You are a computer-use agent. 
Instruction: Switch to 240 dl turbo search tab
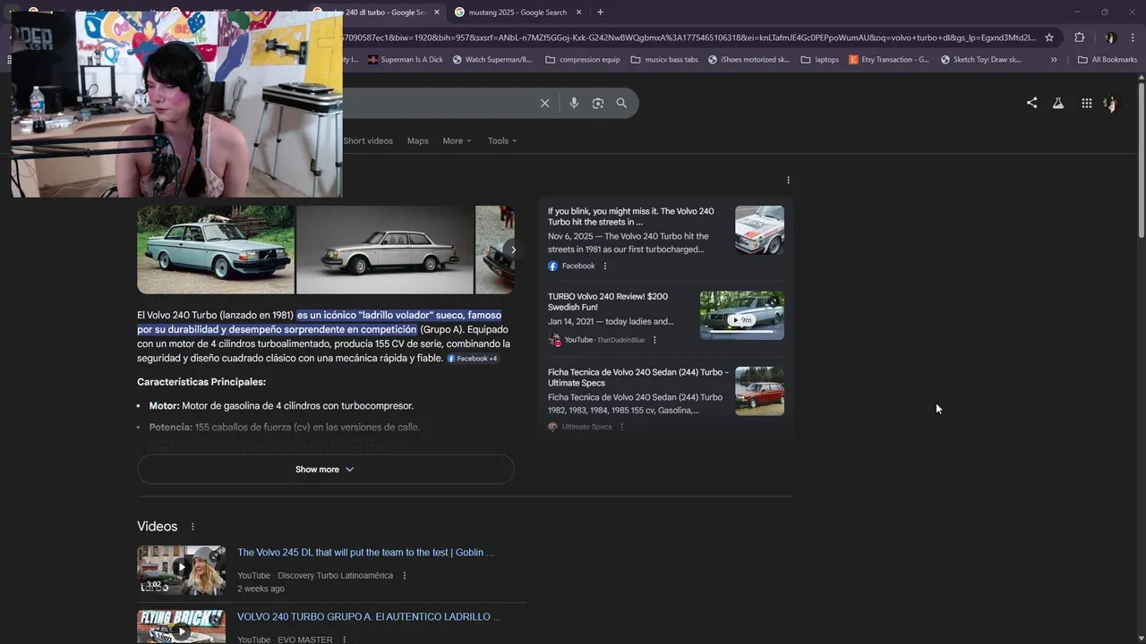point(376,13)
